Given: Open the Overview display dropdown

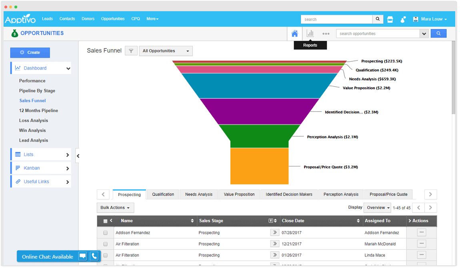Looking at the screenshot, I should click(x=377, y=208).
